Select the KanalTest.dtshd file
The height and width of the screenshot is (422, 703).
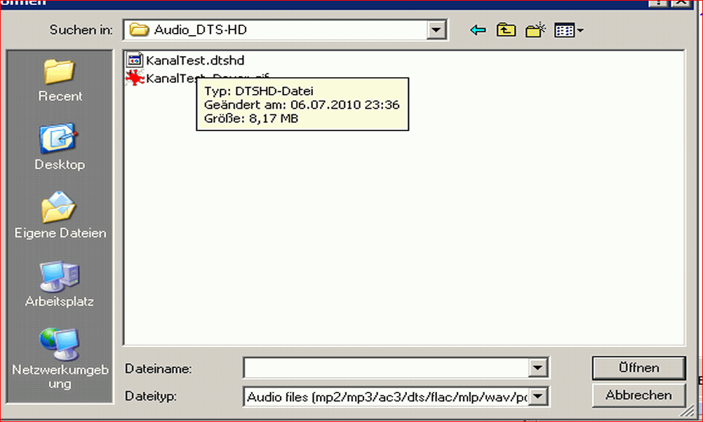pos(194,60)
